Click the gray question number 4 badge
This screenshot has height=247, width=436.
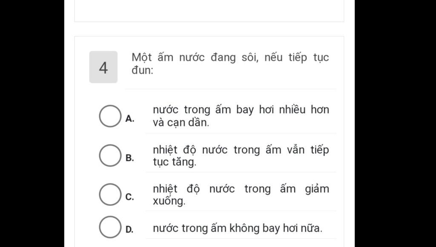[103, 67]
